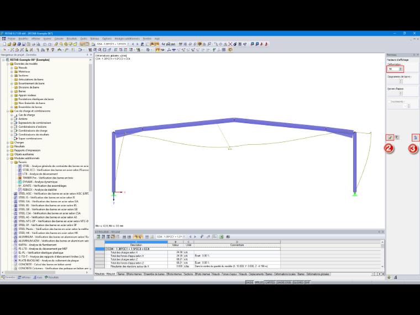Click the Redo arrow in main toolbar
Viewport: 420px width, 315px height.
50,44
